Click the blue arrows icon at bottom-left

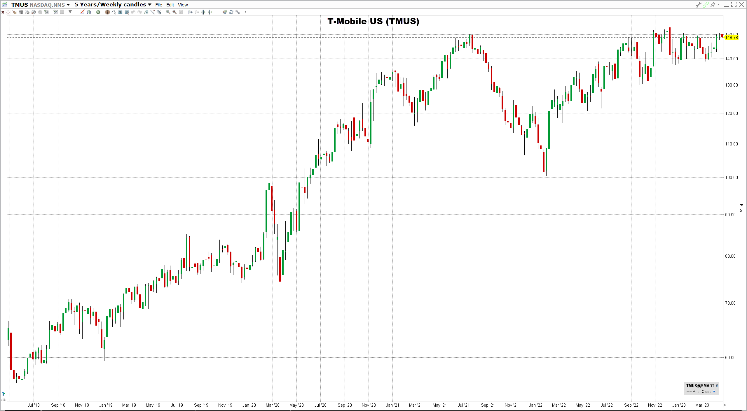3,394
